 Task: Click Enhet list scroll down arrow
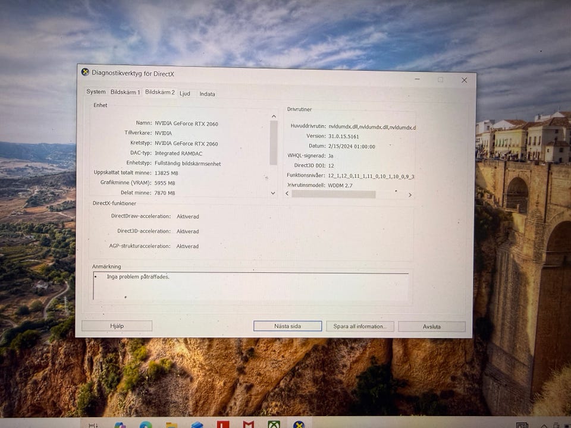(273, 193)
